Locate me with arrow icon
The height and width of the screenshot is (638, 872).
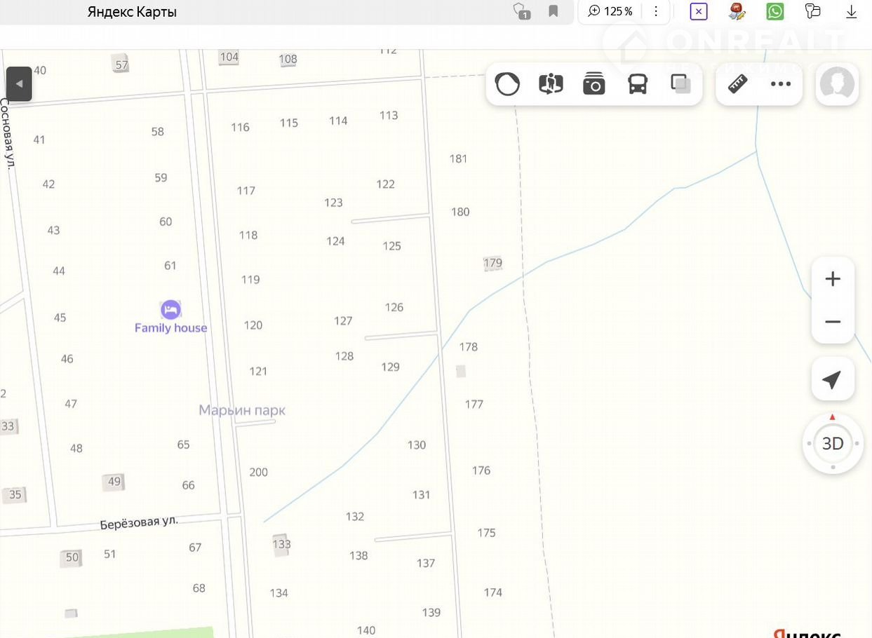(x=832, y=379)
